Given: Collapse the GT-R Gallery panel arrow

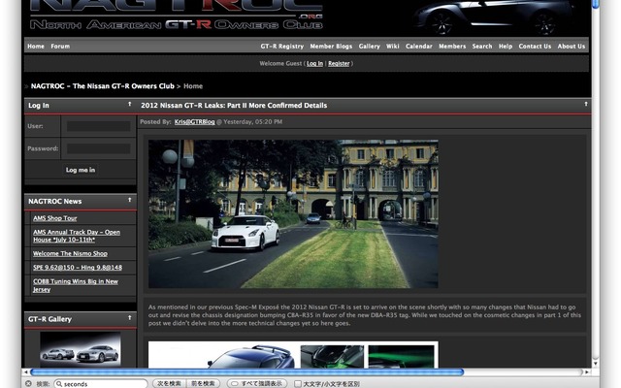Looking at the screenshot, I should (x=129, y=317).
